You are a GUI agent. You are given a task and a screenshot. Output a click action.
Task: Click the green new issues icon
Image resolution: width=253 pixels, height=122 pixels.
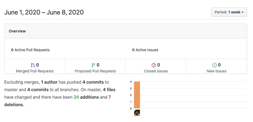tap(214, 65)
